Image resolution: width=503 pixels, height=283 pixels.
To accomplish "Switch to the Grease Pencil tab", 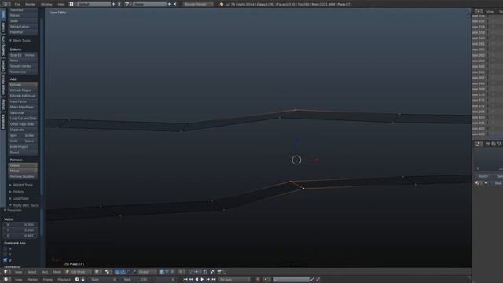I will click(3, 85).
